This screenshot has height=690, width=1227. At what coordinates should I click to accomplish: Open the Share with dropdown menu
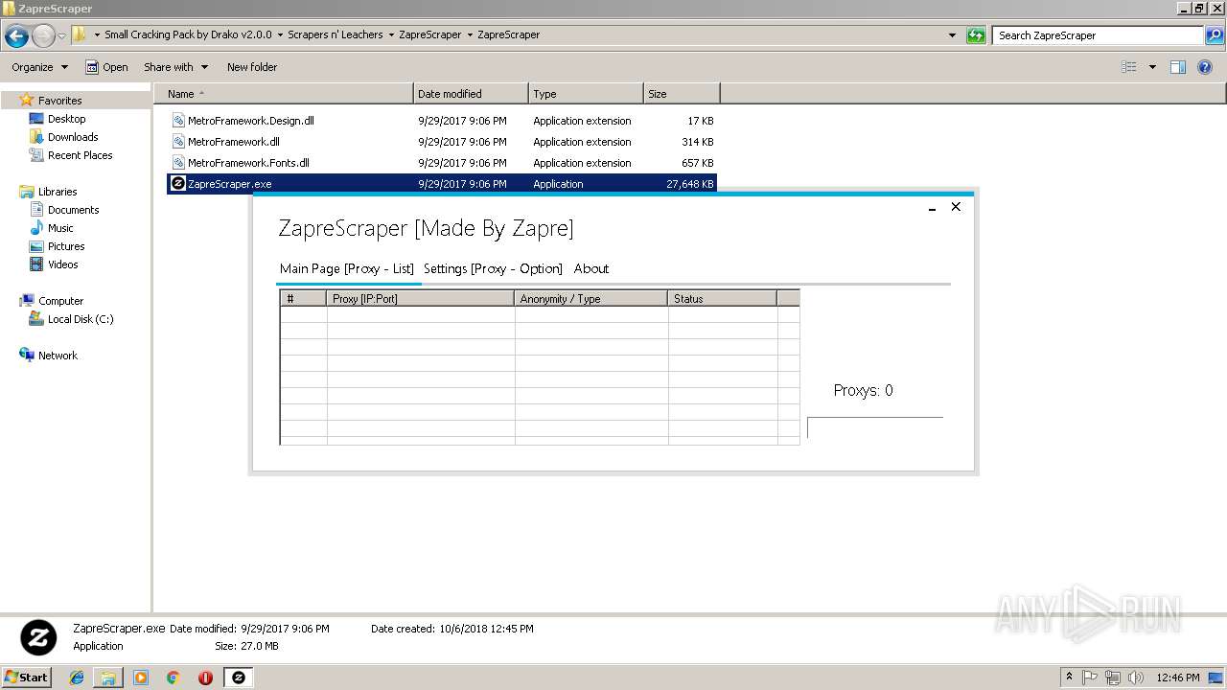click(175, 67)
